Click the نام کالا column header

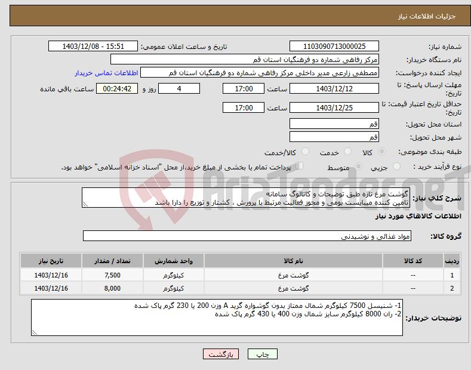point(293,261)
